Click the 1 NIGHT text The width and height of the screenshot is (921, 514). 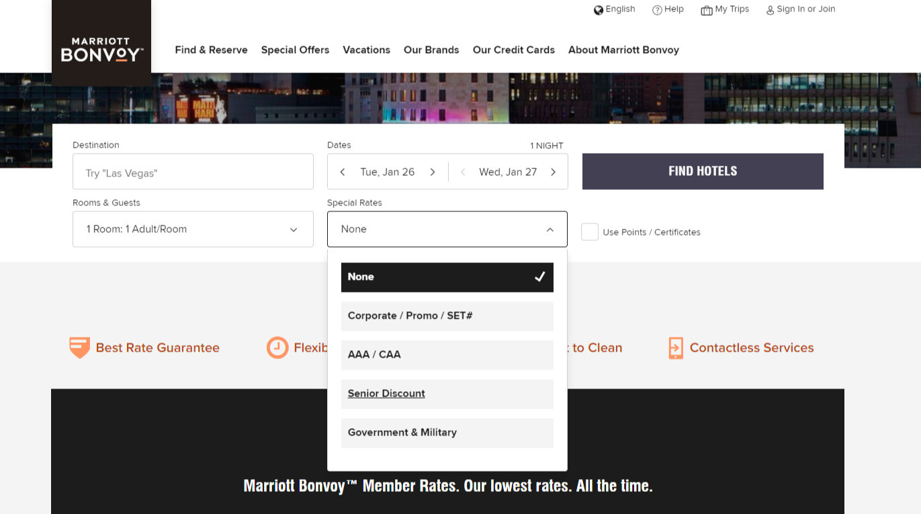[547, 146]
